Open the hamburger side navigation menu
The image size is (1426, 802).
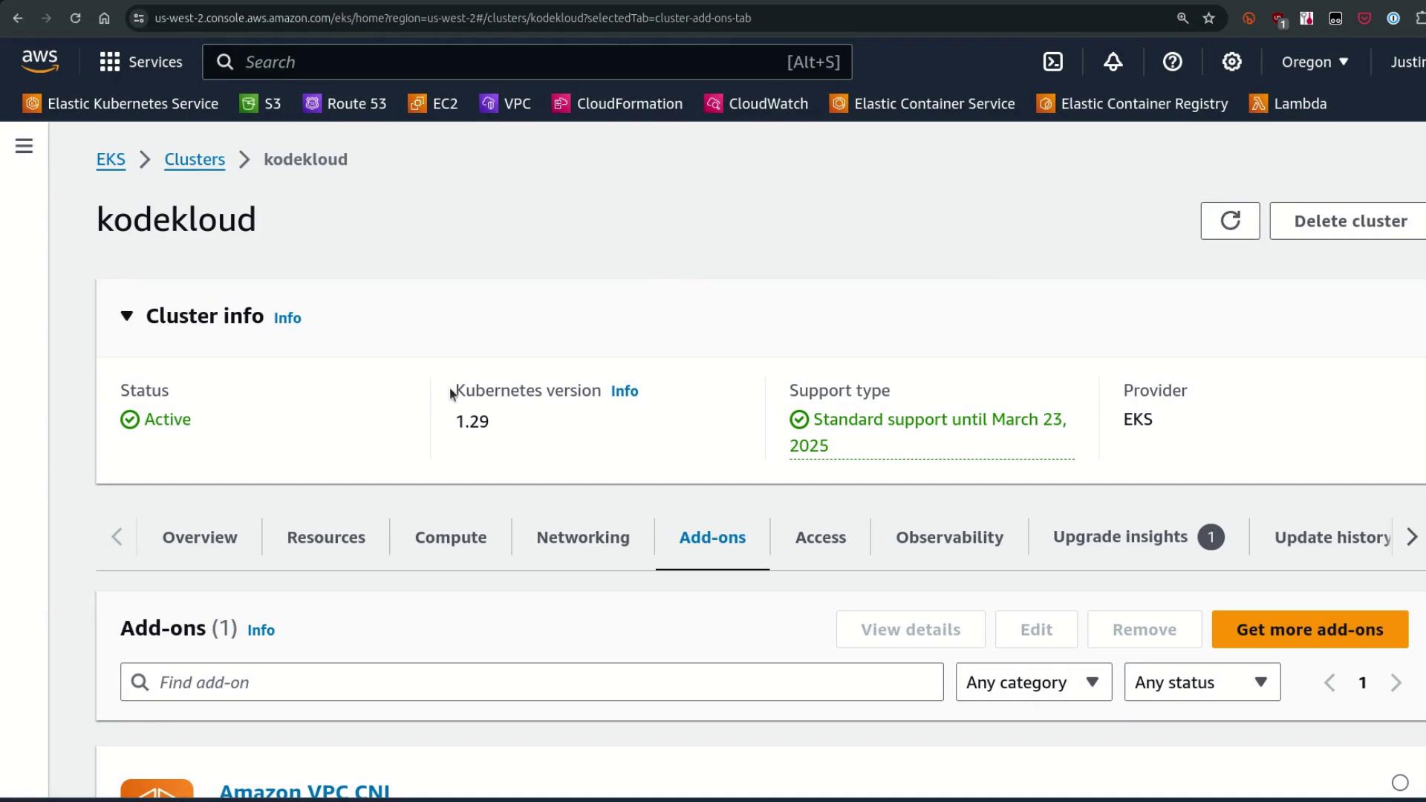coord(24,146)
